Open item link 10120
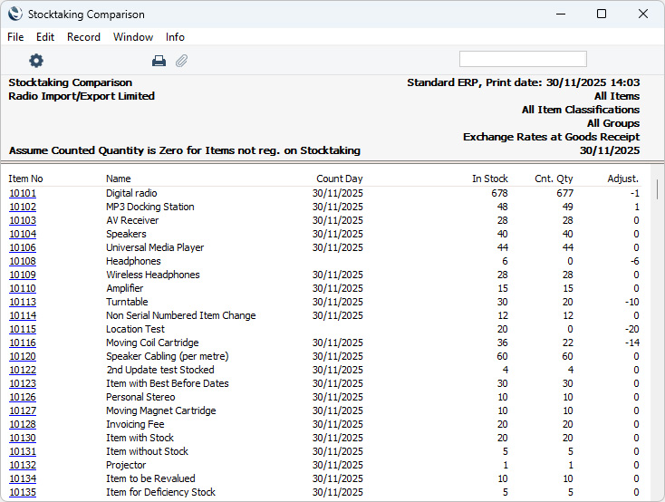This screenshot has height=502, width=665. tap(23, 356)
